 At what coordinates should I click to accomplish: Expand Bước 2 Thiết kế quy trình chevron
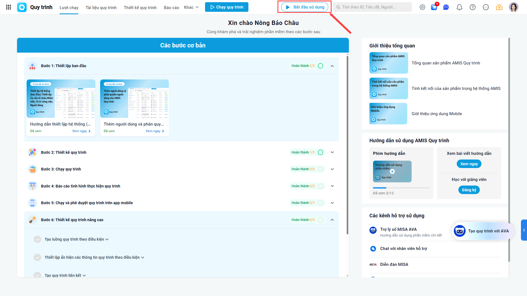[x=332, y=152]
